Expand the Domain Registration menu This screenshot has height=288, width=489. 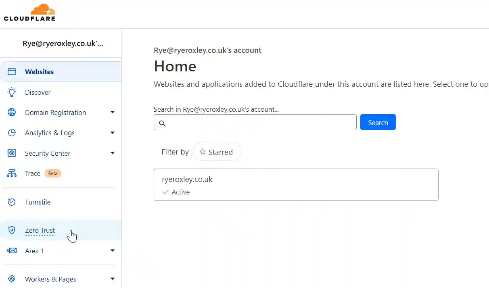(x=112, y=112)
